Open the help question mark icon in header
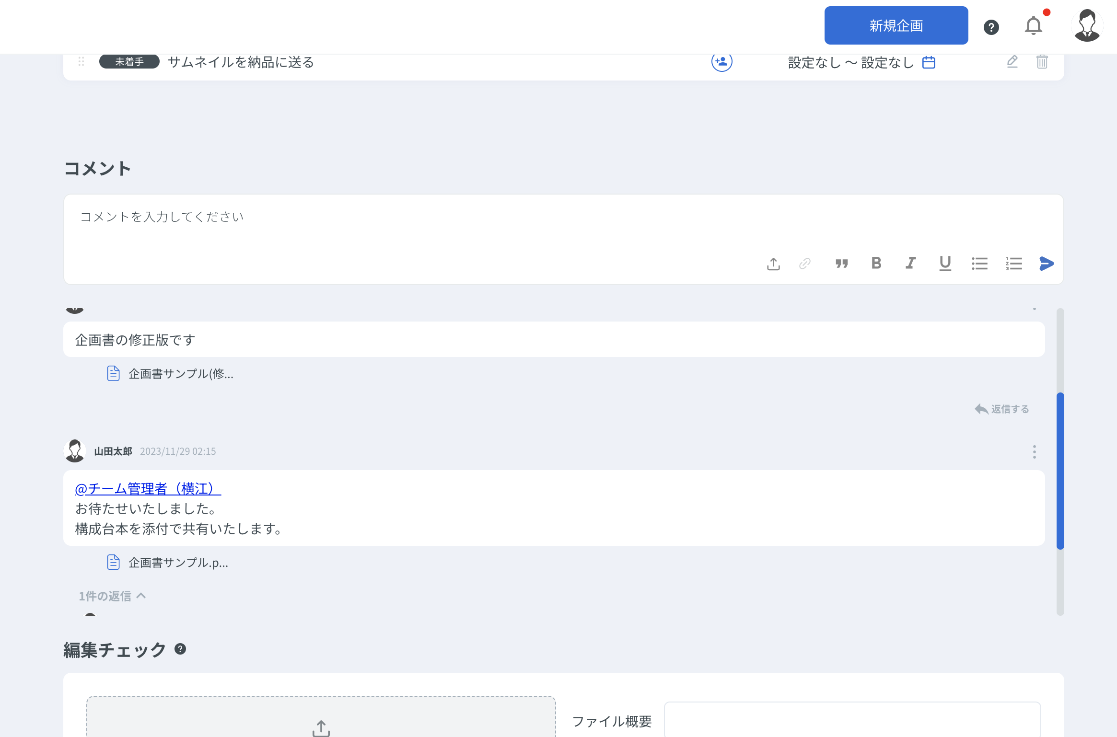 [x=991, y=27]
